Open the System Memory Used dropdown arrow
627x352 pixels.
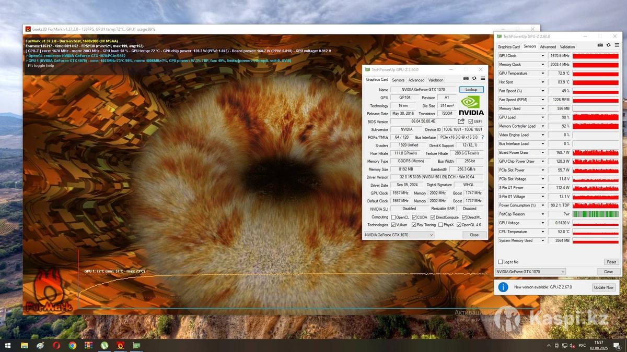click(543, 240)
